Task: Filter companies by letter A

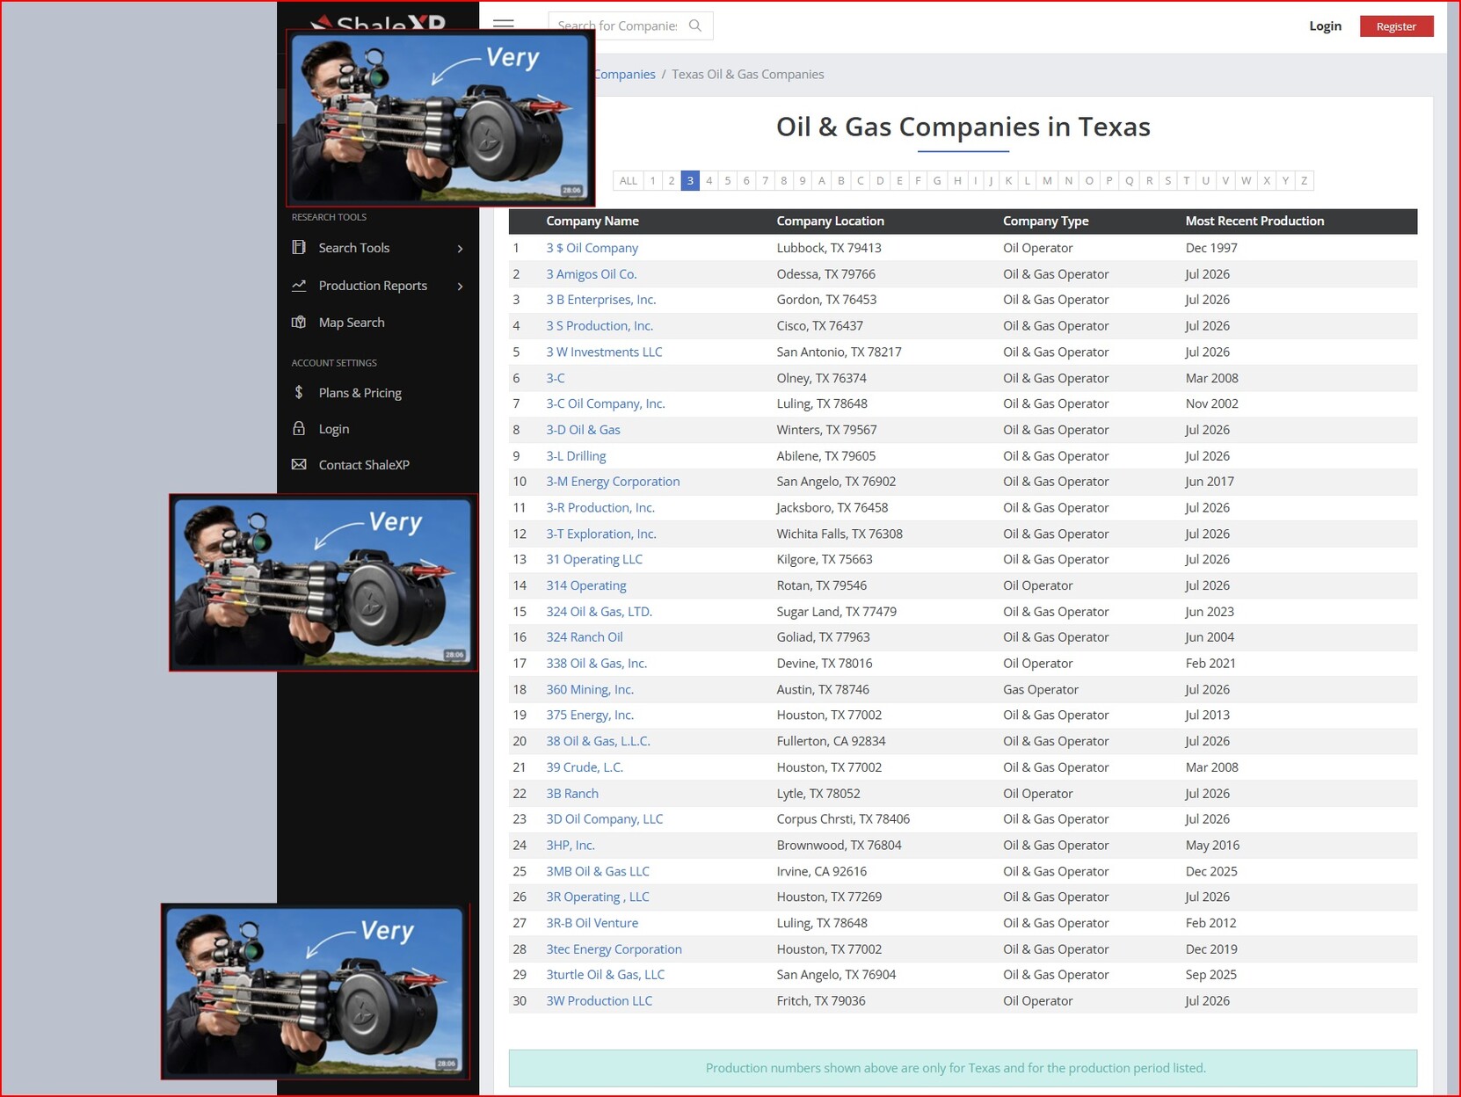Action: 822,180
